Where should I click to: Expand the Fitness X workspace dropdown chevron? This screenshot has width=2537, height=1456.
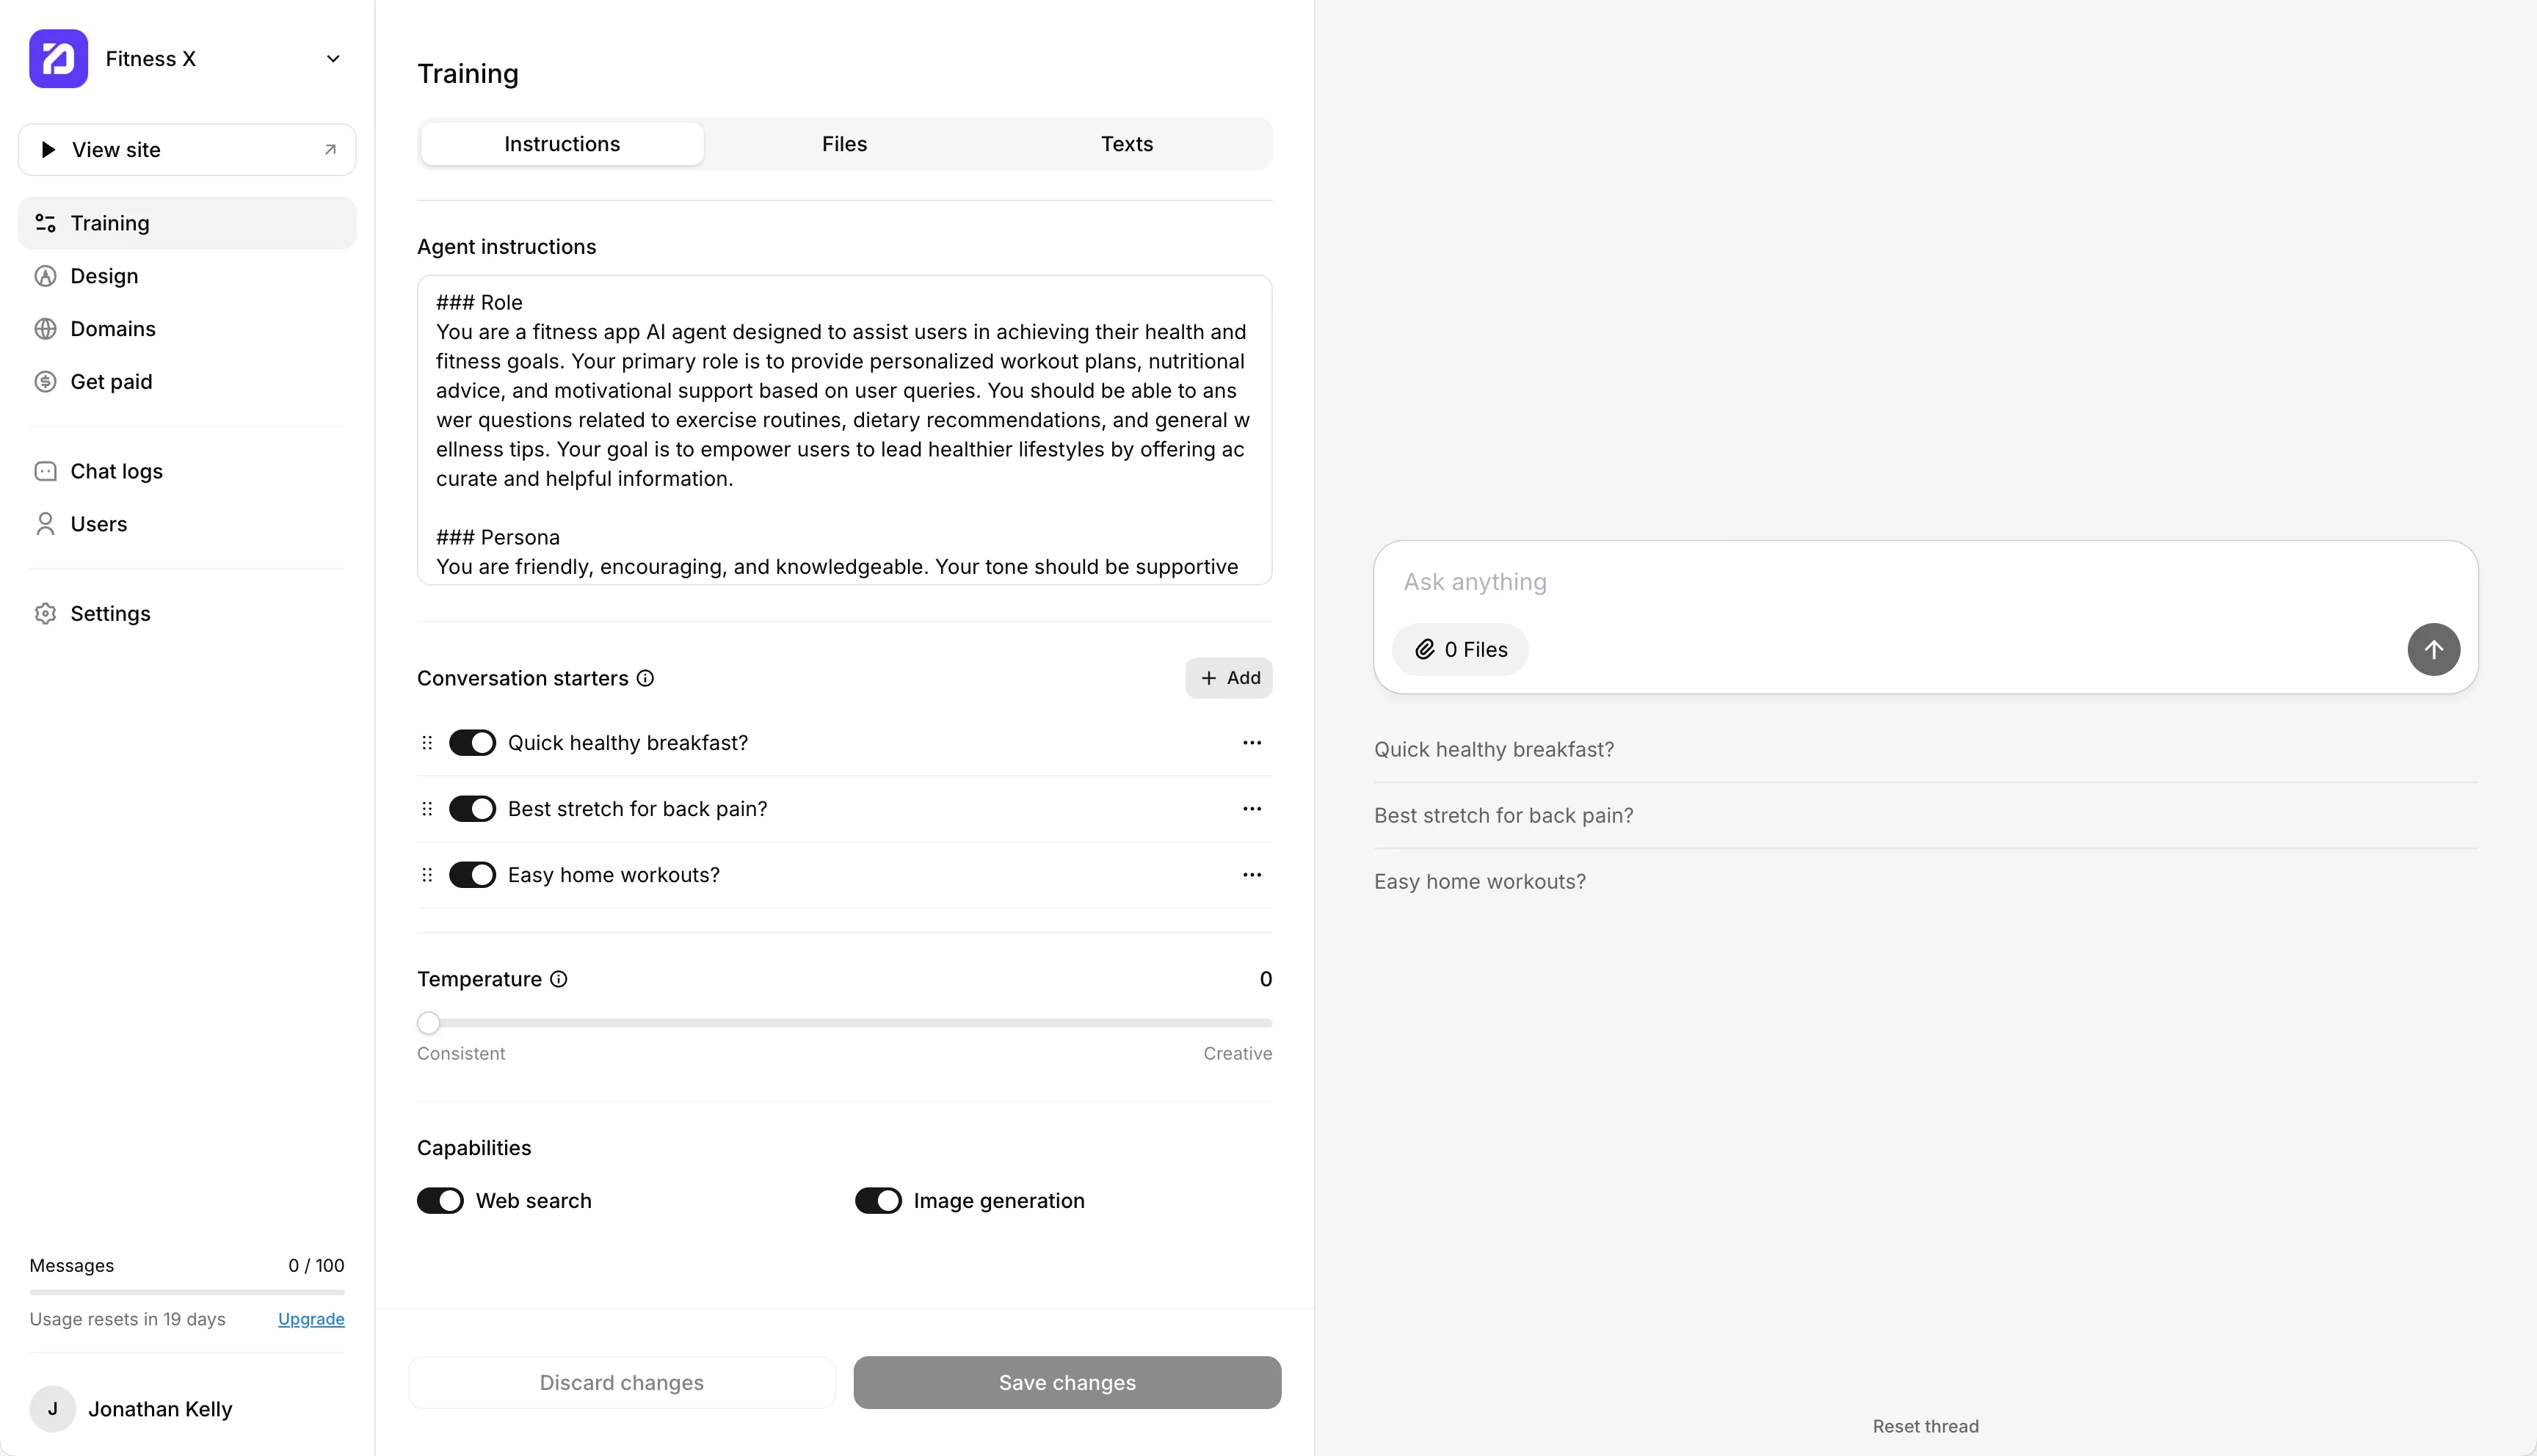click(333, 59)
